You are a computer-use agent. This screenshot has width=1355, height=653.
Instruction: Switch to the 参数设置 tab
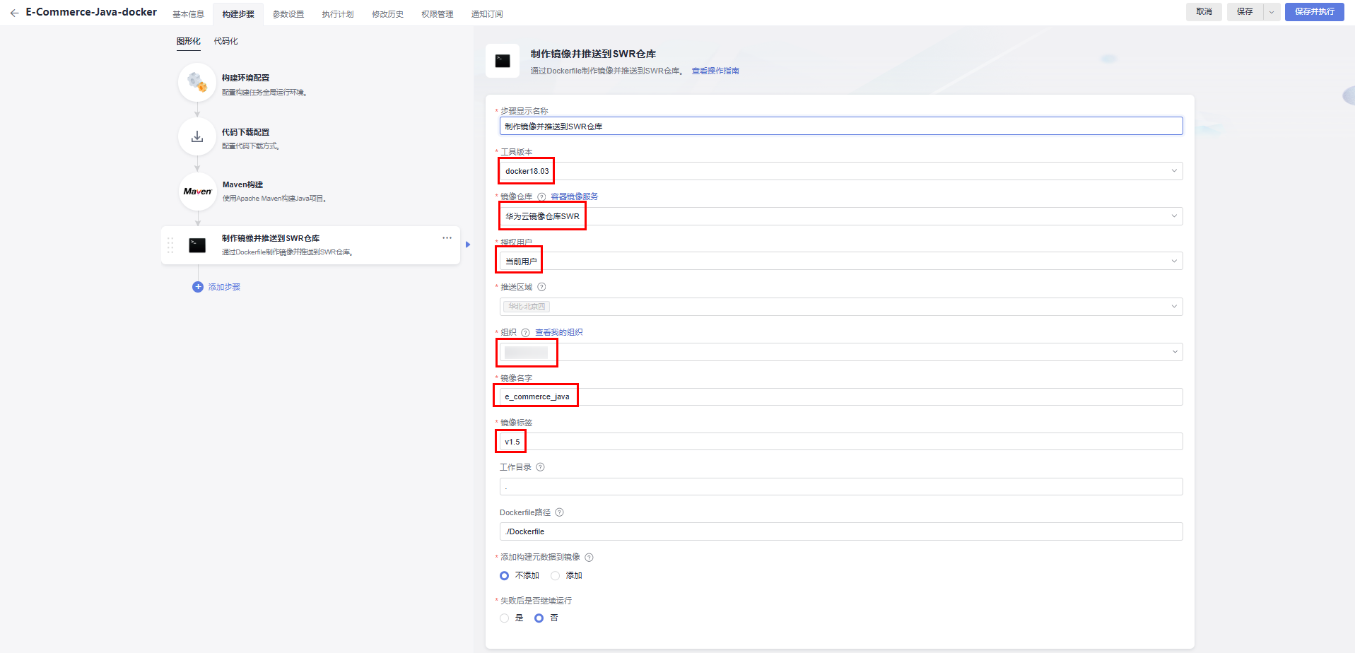[288, 14]
